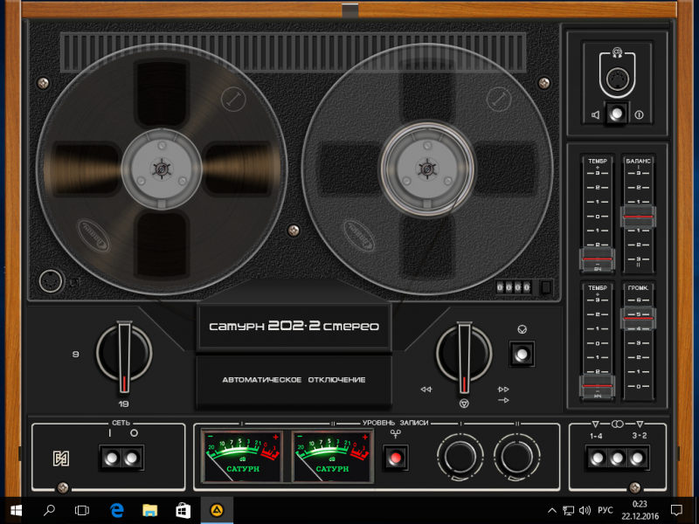Click the left supply tape reel hub
The image size is (699, 524).
[x=162, y=169]
